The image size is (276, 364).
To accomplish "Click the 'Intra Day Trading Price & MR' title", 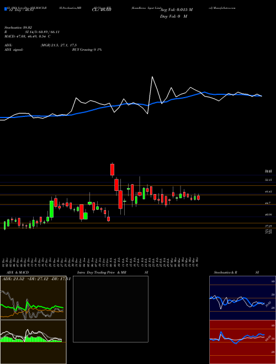I will tap(102, 272).
